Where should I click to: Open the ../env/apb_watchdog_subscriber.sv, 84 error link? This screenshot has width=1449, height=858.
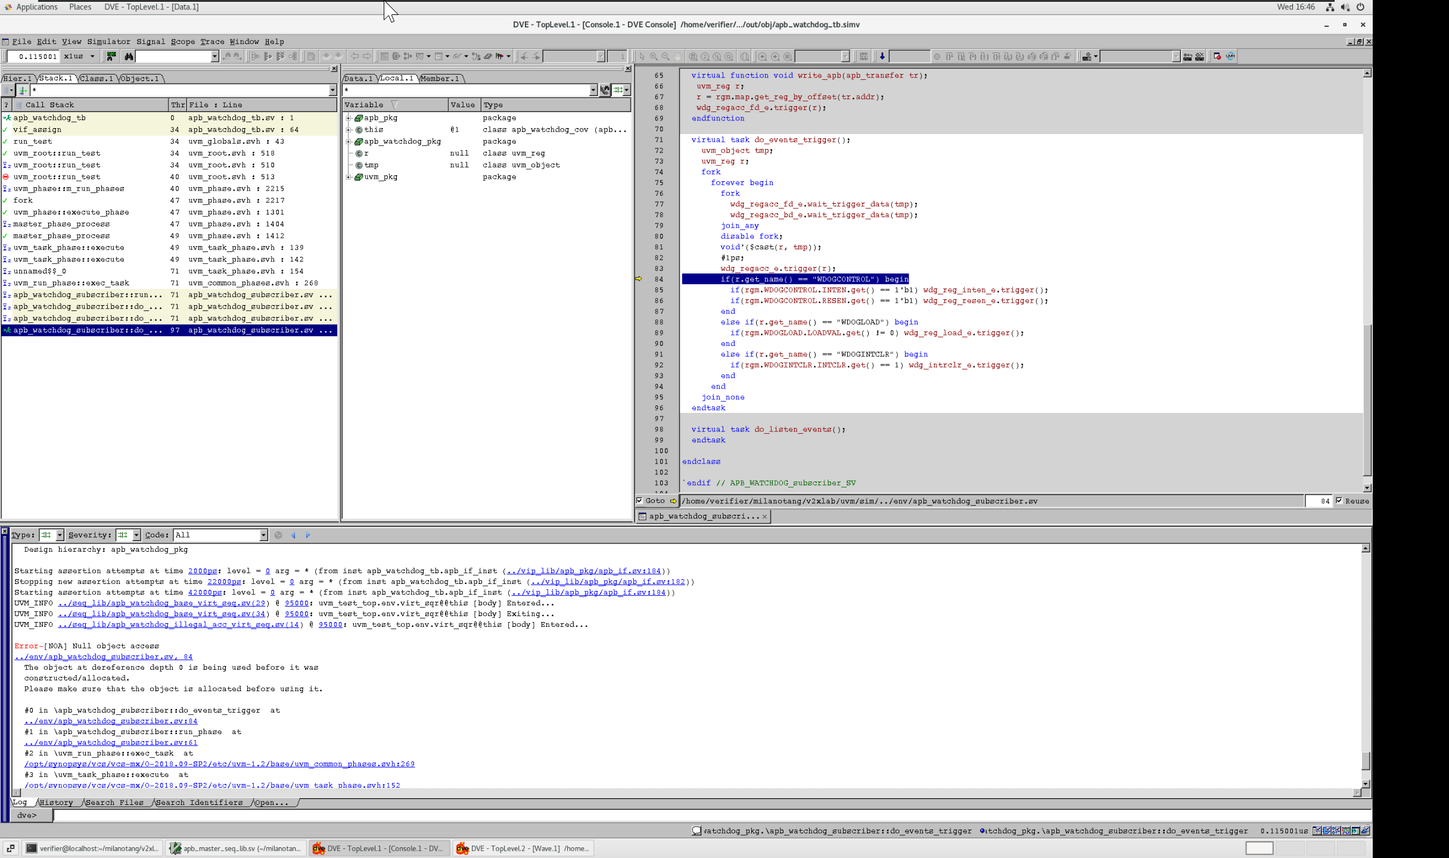pos(103,657)
